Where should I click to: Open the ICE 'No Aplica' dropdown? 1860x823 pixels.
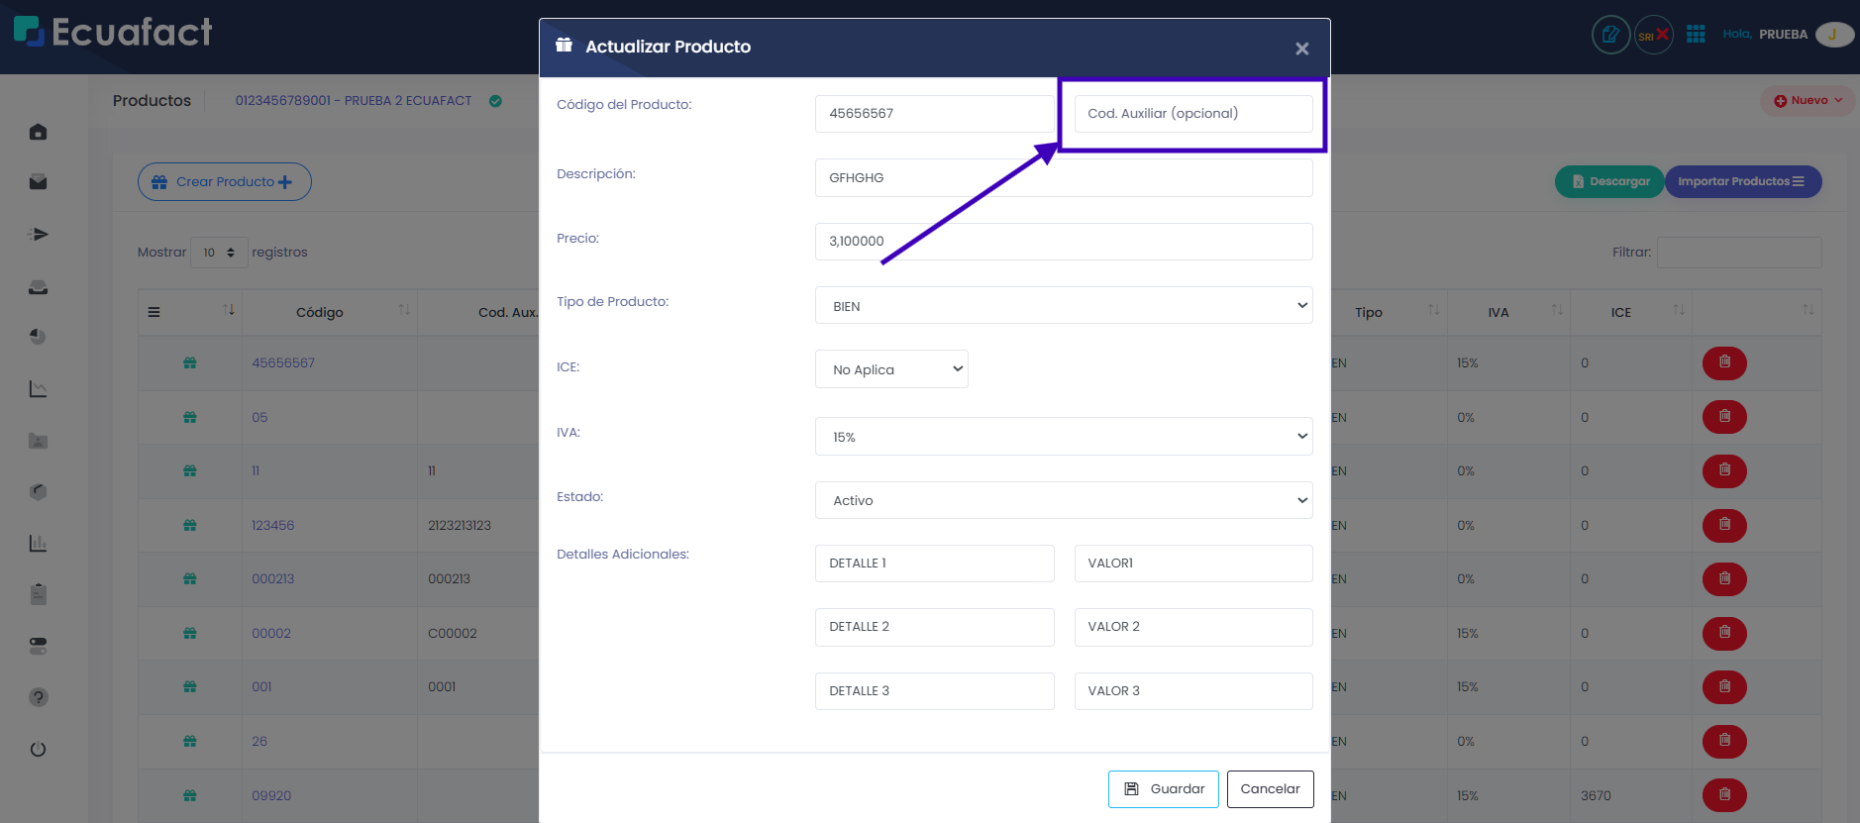(890, 369)
